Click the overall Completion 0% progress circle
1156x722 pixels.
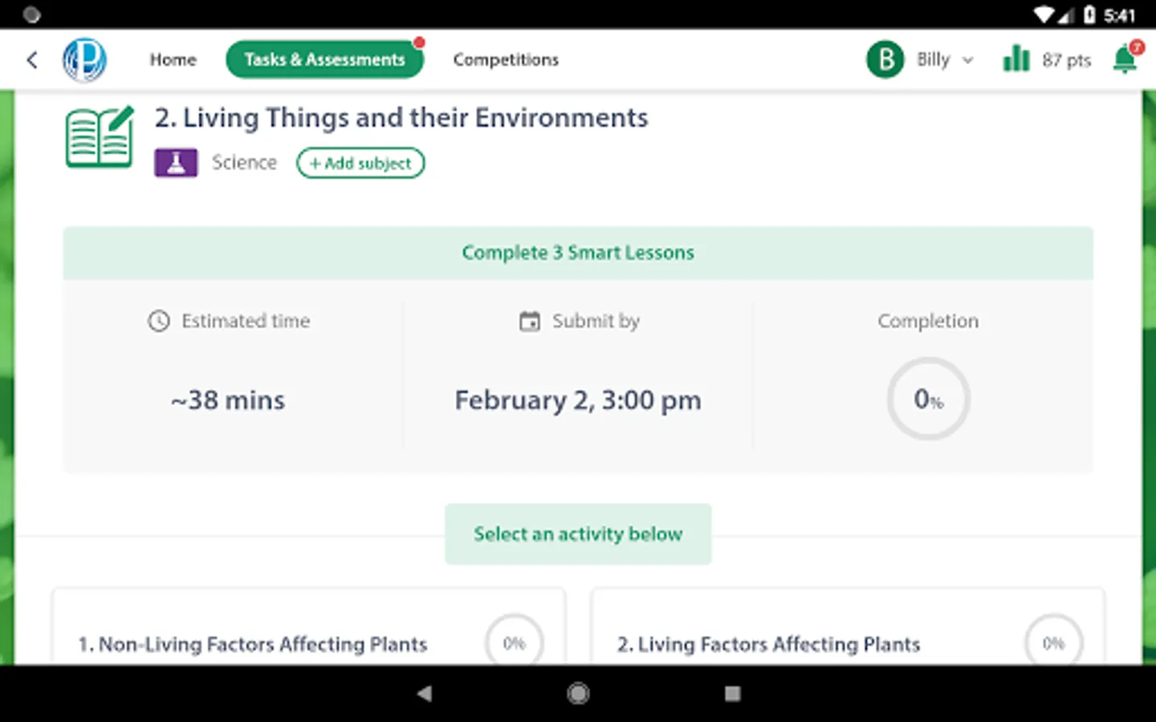tap(928, 399)
